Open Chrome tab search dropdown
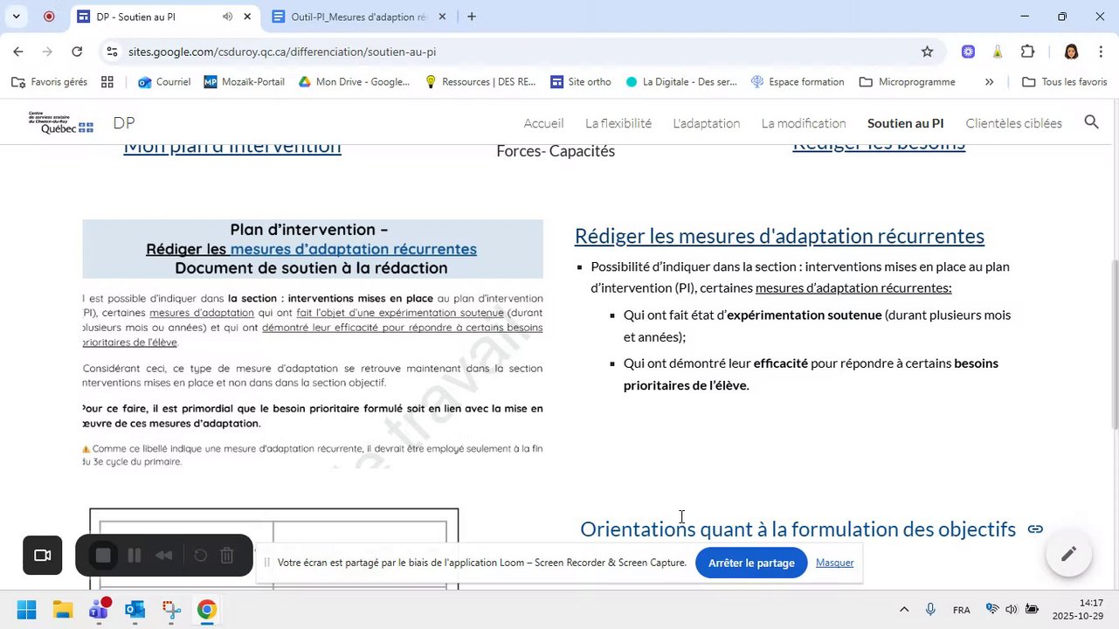 pos(16,17)
